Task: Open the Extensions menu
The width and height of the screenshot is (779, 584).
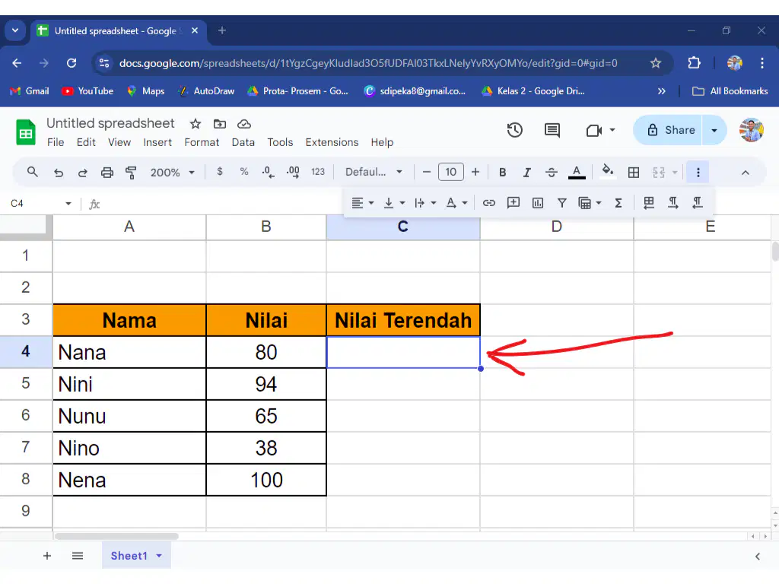Action: point(332,142)
